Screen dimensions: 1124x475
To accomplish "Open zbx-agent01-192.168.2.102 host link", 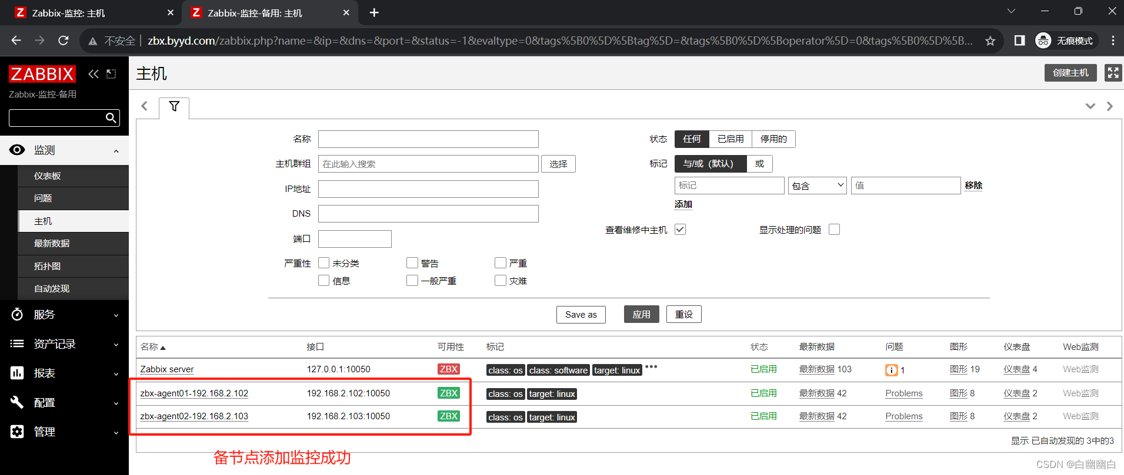I will (x=194, y=393).
